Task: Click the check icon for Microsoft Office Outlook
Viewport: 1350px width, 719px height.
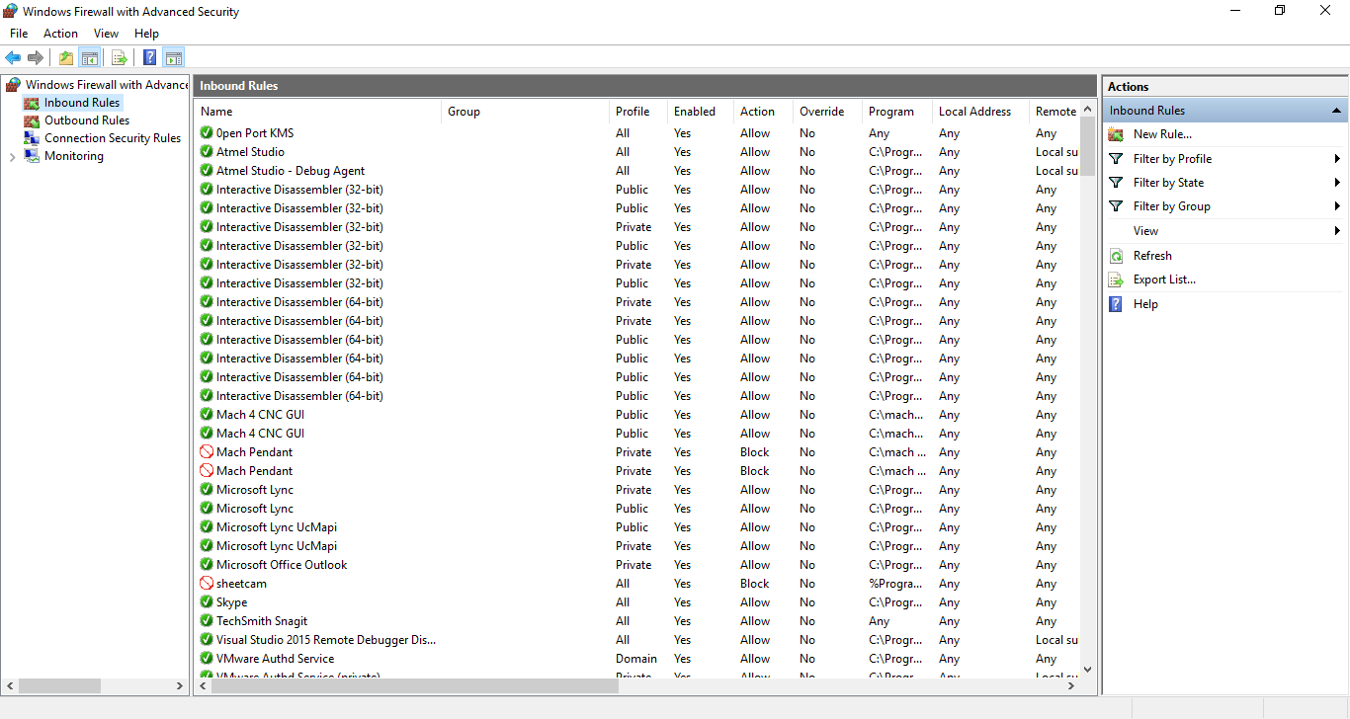Action: tap(207, 565)
